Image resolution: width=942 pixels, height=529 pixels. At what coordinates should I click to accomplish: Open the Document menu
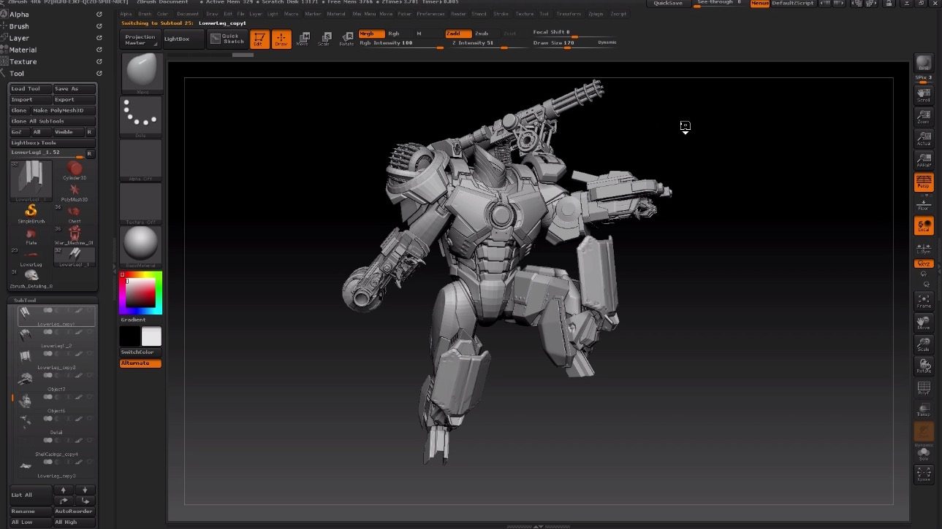(x=188, y=14)
